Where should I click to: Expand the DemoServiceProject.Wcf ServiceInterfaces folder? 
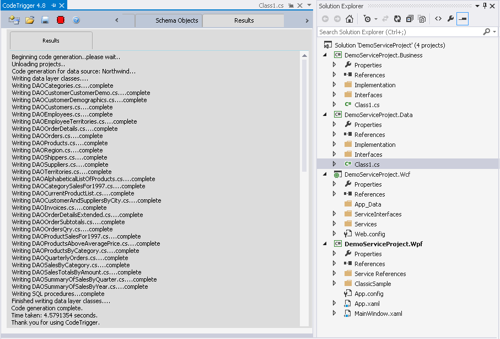(x=334, y=214)
